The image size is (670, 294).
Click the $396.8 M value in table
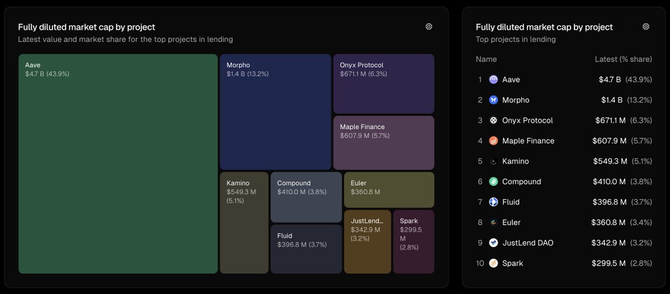tap(610, 202)
